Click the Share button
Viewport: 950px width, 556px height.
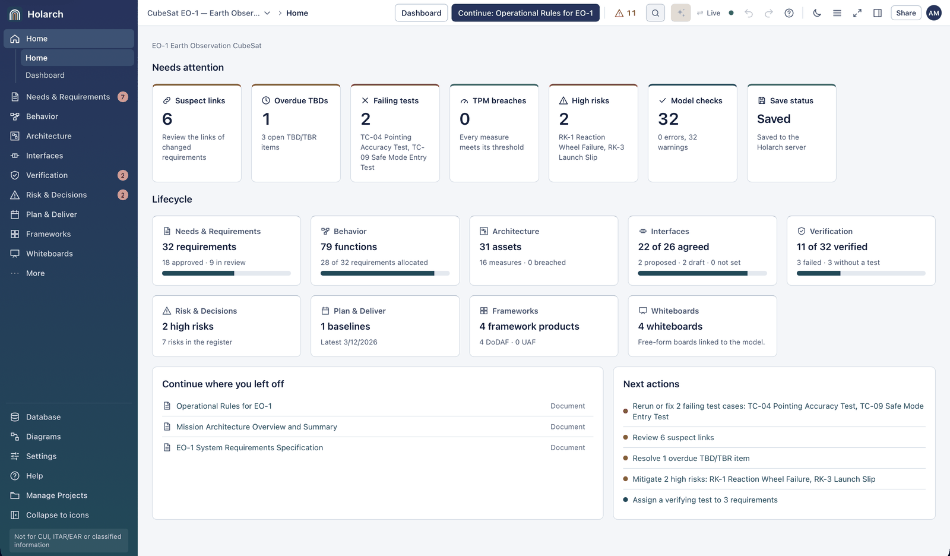(906, 13)
